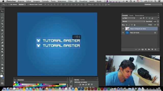Create a new group folder icon
The height and width of the screenshot is (91, 163).
coord(149,50)
